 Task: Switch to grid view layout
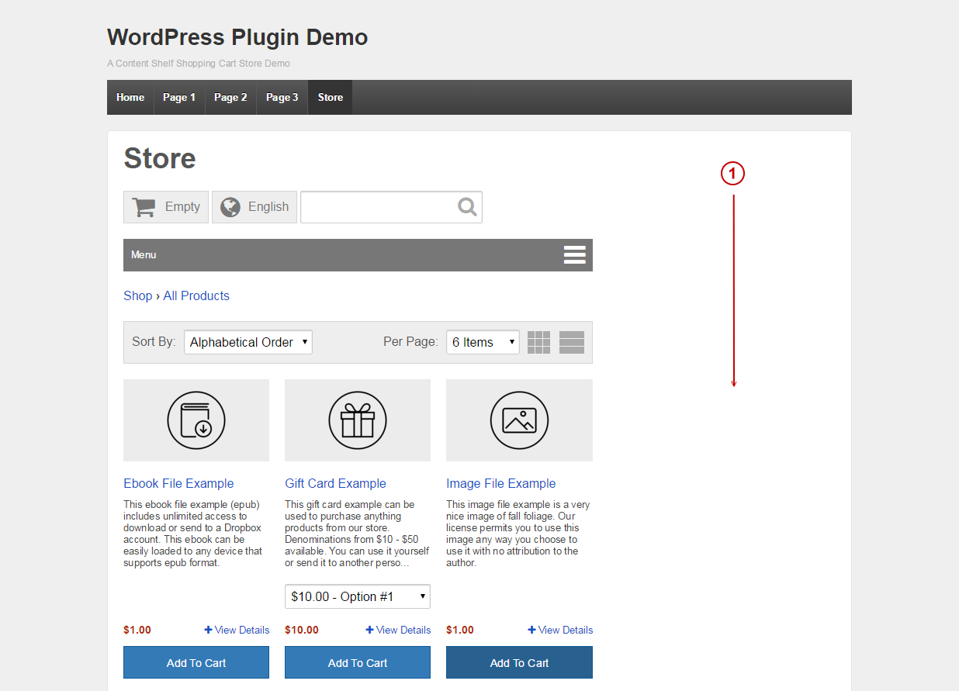point(539,342)
